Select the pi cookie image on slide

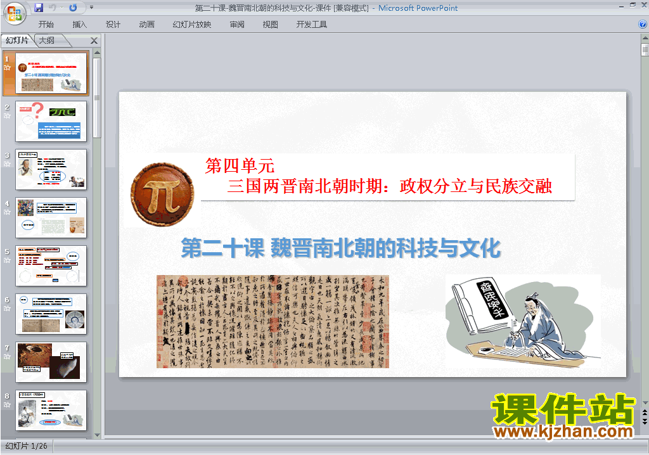162,194
